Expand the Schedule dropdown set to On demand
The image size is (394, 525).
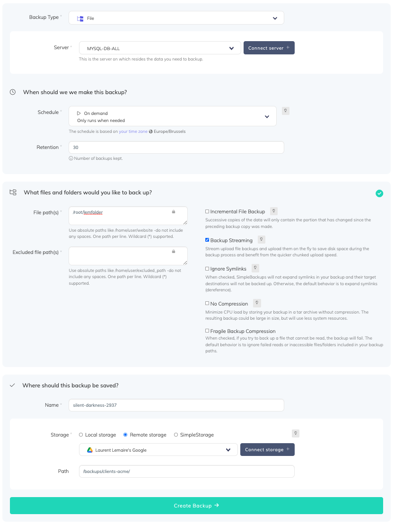[x=172, y=116]
